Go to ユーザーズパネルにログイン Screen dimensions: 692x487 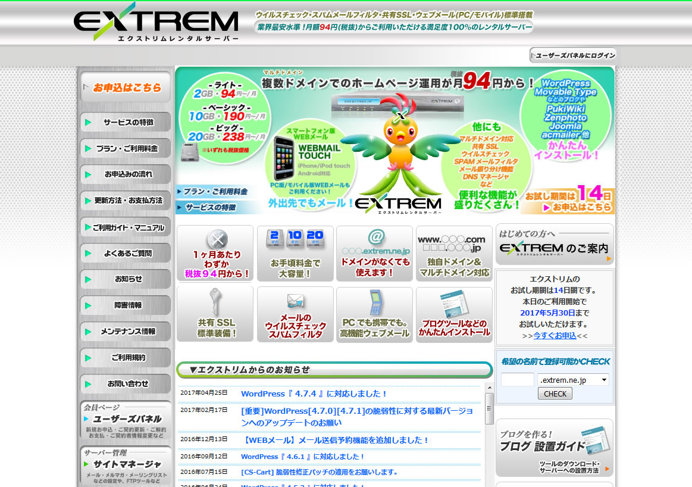[x=573, y=55]
